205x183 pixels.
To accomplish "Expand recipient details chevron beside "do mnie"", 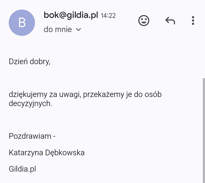I will tap(78, 30).
